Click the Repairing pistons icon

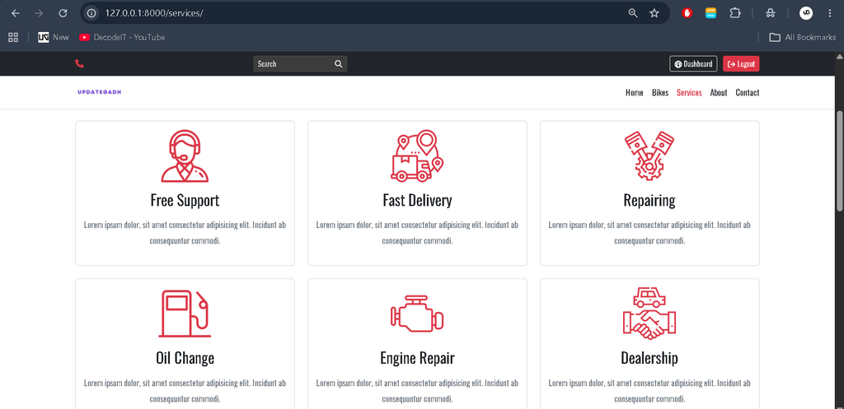[x=649, y=155]
